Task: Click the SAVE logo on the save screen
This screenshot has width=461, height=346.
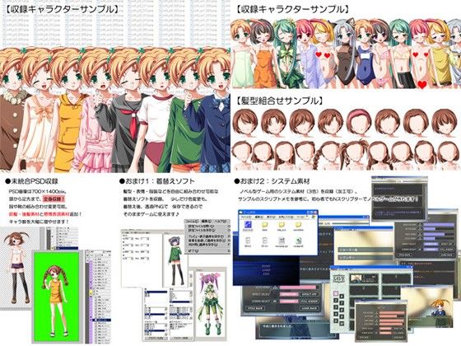Action: [x=338, y=278]
